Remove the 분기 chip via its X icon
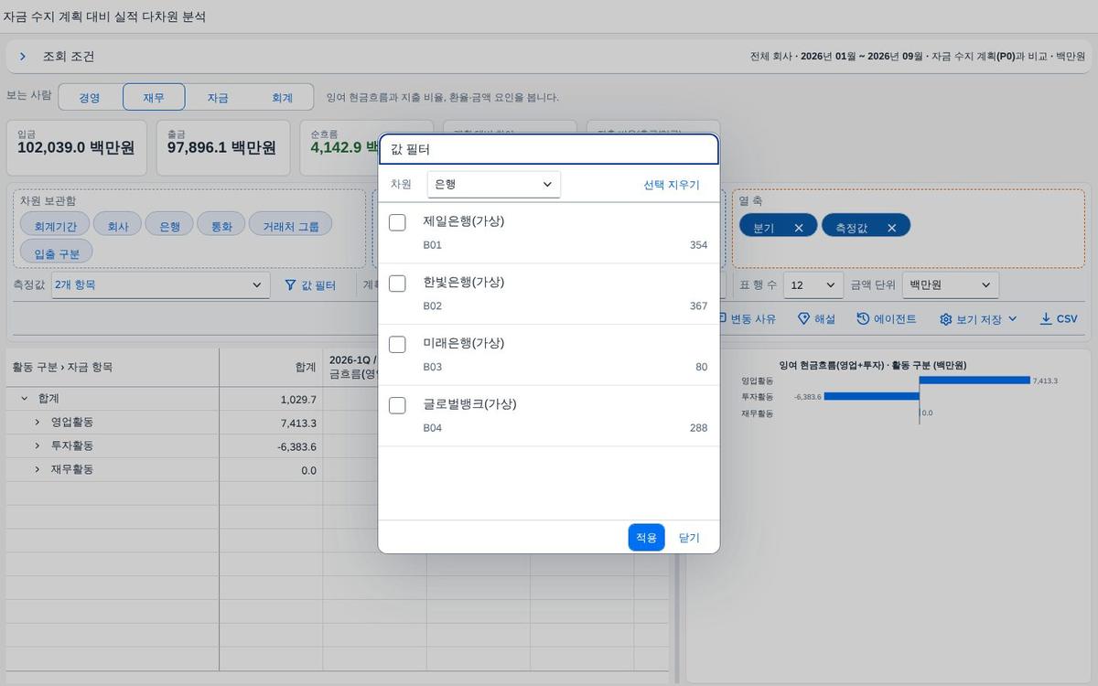The height and width of the screenshot is (686, 1098). [x=799, y=228]
